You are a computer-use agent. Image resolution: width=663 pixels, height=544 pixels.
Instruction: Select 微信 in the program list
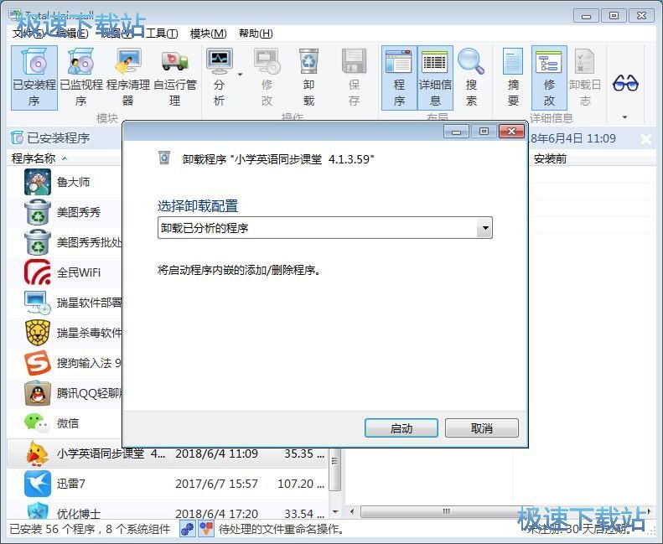(68, 423)
